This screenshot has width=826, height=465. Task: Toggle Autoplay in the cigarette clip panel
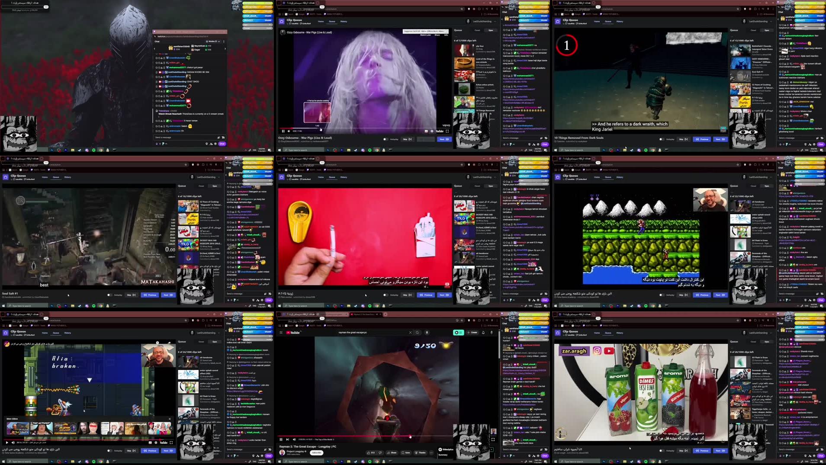[x=386, y=295]
